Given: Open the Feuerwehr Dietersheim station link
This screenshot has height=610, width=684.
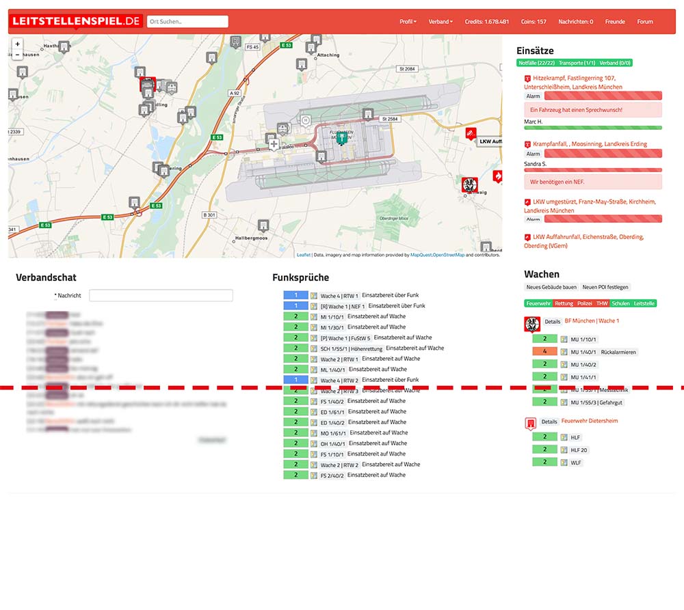Looking at the screenshot, I should click(590, 421).
